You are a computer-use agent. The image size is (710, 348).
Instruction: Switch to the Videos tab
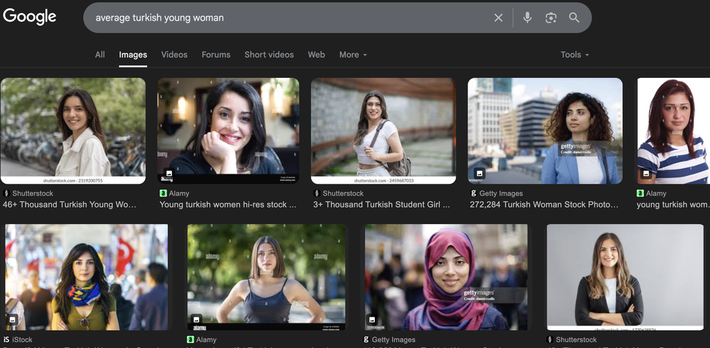point(174,54)
